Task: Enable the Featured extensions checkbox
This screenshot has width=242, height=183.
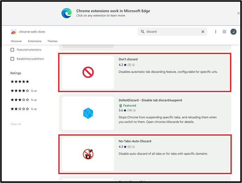Action: (12, 50)
